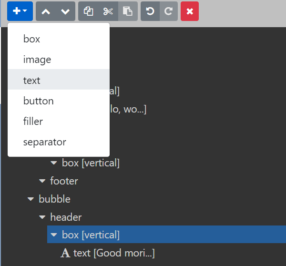Delete node with red X button
This screenshot has width=286, height=266.
click(190, 11)
